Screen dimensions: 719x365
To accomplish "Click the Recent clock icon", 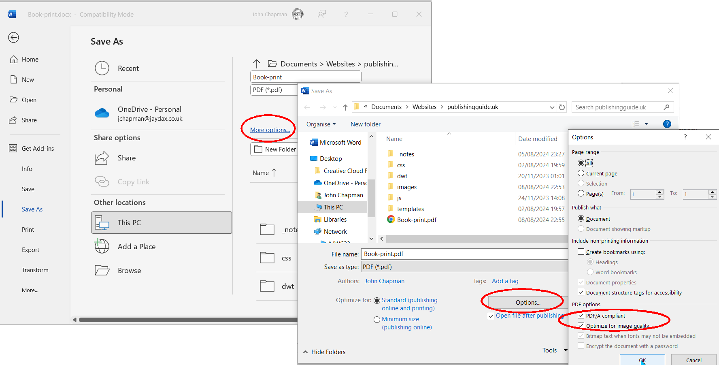I will 102,68.
